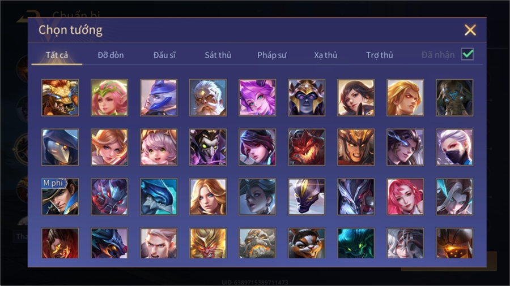Select the Tất cả tab

(x=57, y=55)
